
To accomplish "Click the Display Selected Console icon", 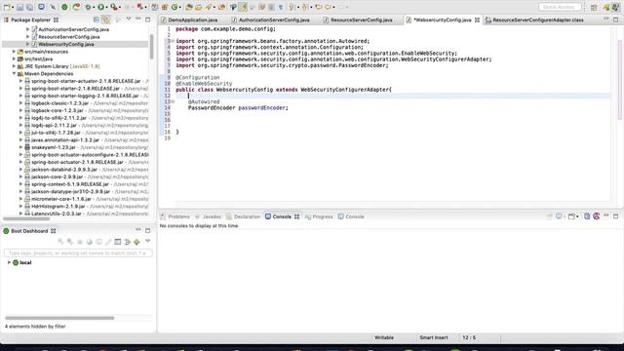I will 559,216.
